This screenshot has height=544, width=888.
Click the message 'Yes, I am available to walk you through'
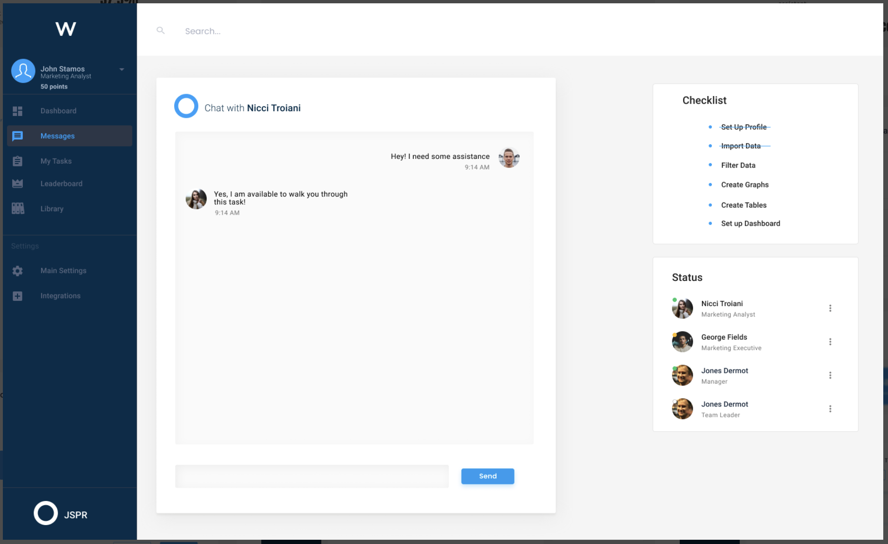281,198
